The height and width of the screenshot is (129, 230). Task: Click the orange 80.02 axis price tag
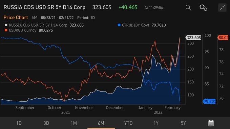223,38
